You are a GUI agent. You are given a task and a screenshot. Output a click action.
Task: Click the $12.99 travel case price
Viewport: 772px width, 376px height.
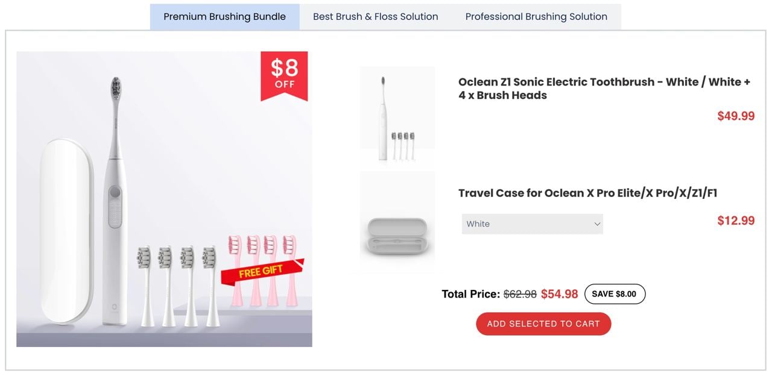(736, 221)
